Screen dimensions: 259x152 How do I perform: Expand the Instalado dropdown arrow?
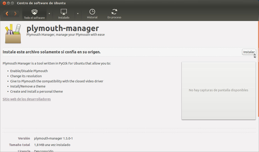tap(78, 14)
